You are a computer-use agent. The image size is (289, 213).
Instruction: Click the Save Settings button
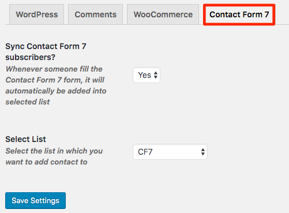[x=35, y=200]
